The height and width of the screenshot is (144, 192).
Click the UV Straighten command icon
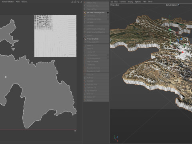click(x=84, y=55)
